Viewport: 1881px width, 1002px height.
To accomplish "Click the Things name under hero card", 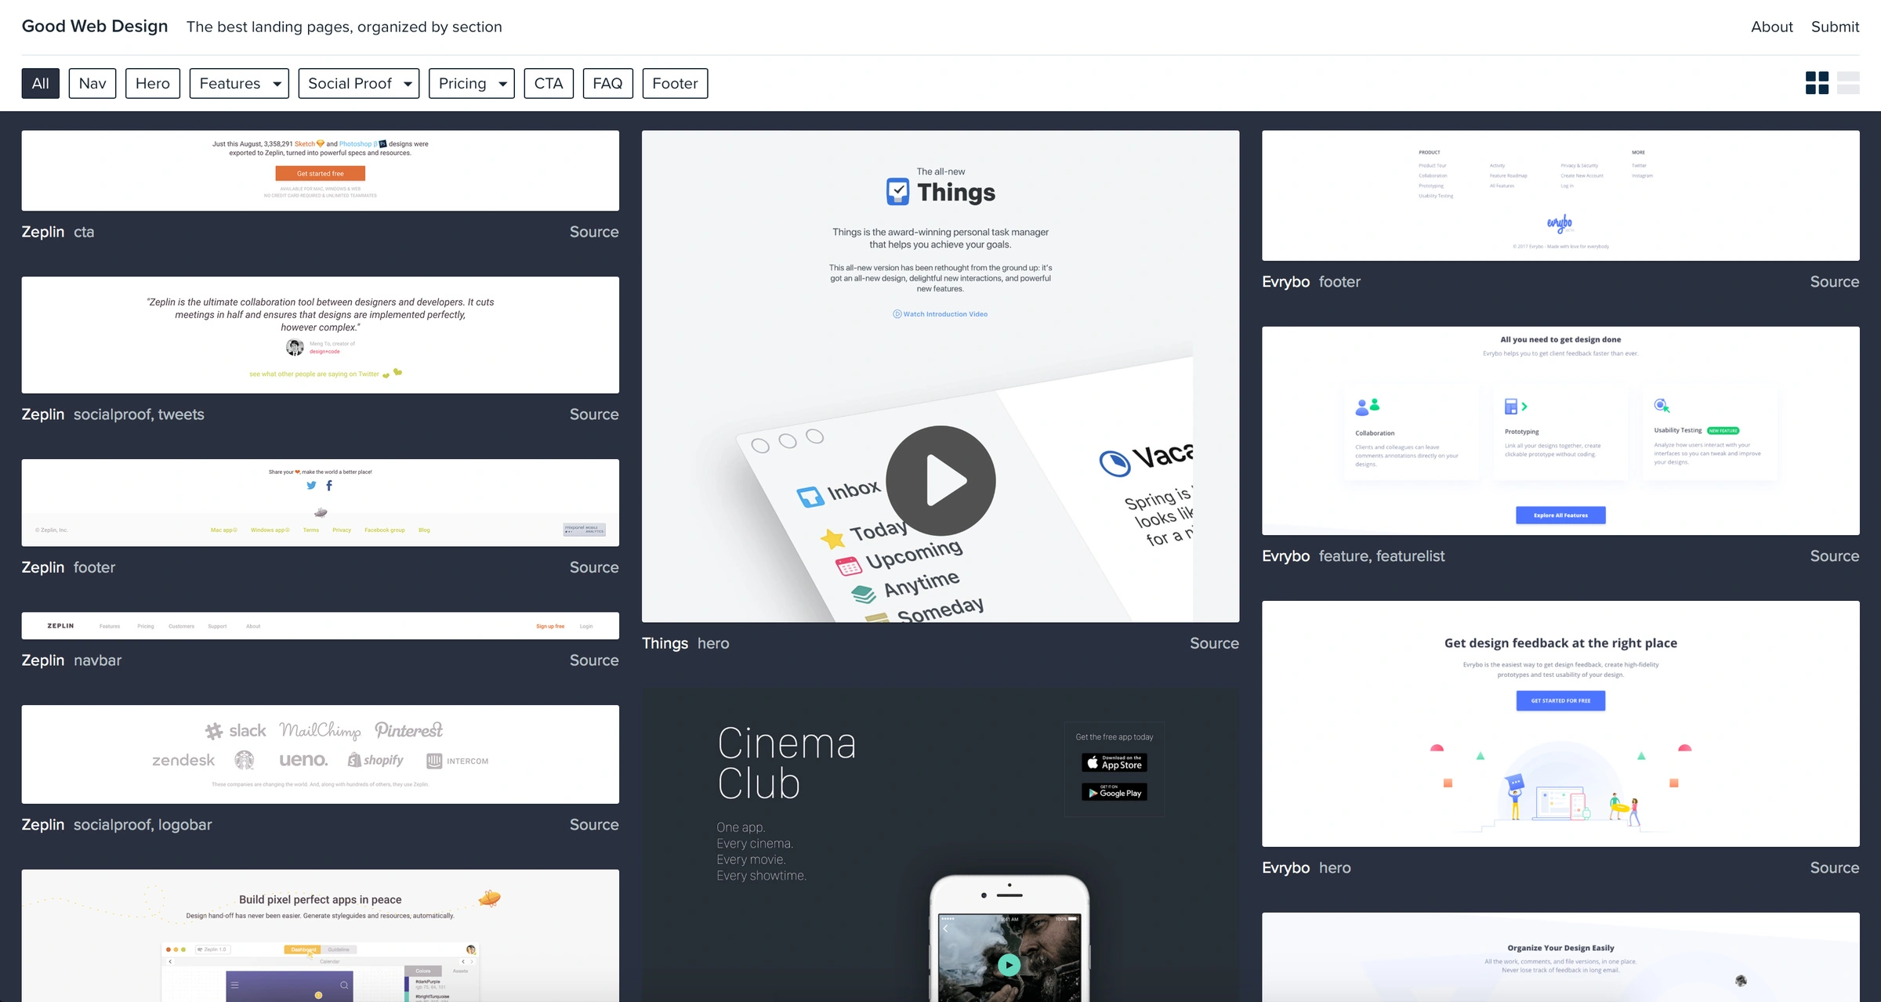I will [665, 643].
